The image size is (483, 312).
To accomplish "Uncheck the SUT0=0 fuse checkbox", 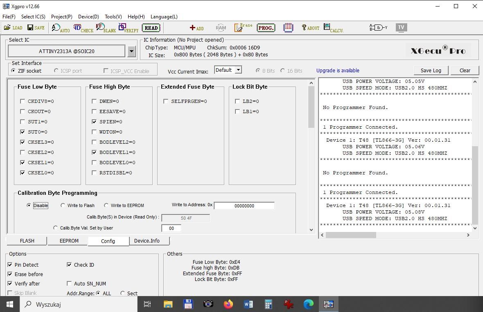I will point(23,132).
